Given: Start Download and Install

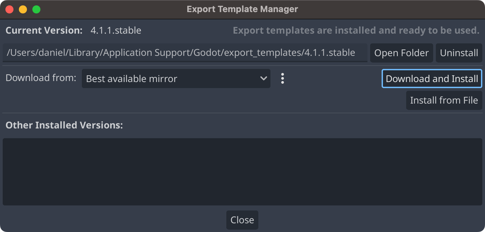Looking at the screenshot, I should (x=432, y=79).
